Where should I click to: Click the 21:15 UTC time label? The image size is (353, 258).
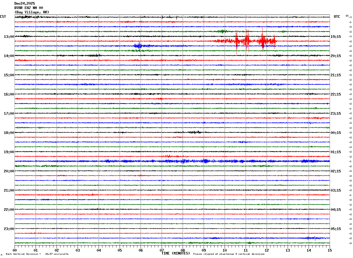[336, 75]
